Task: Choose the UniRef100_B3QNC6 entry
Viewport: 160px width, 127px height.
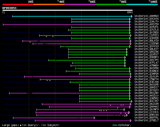Action: 146,71
